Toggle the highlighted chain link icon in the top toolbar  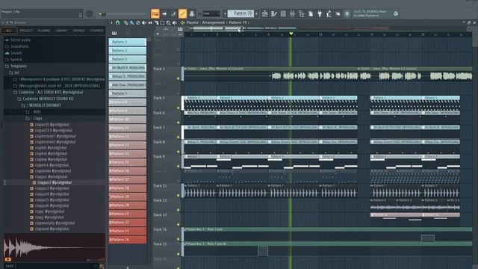point(182,13)
